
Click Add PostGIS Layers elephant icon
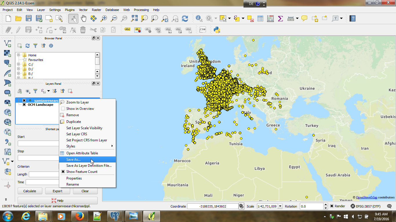coord(8,63)
